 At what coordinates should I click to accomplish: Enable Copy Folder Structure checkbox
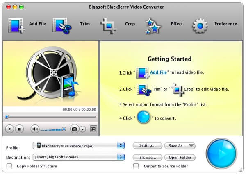point(9,166)
